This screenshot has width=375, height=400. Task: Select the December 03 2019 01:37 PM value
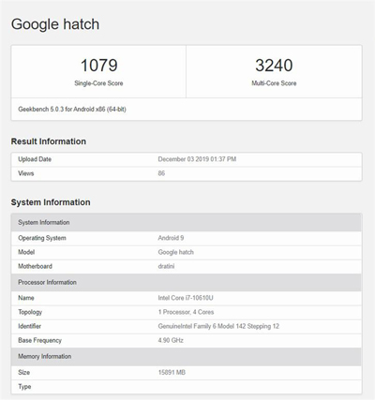(197, 159)
